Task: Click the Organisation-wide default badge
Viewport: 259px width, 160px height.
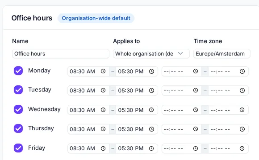Action: pyautogui.click(x=96, y=18)
